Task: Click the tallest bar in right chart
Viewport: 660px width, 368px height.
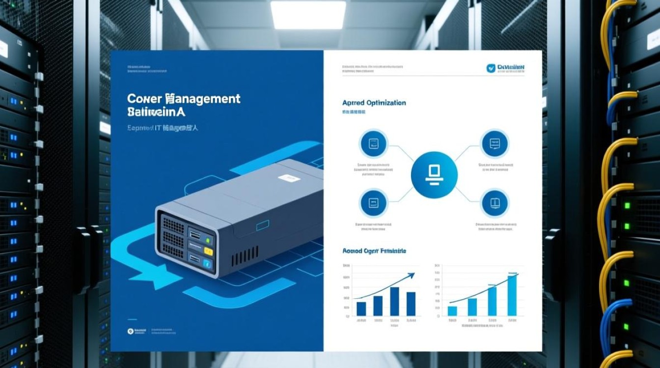Action: [x=512, y=295]
